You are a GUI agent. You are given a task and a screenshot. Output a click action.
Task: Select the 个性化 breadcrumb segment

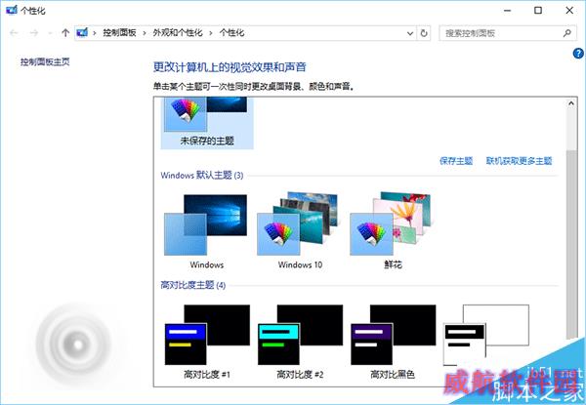pos(231,33)
